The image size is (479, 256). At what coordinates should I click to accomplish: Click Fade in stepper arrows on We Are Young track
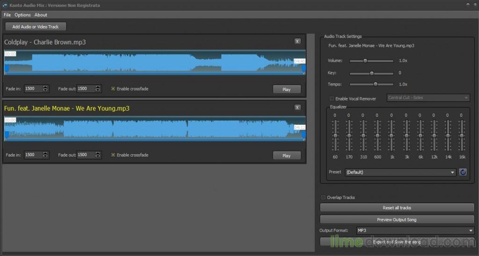click(45, 155)
